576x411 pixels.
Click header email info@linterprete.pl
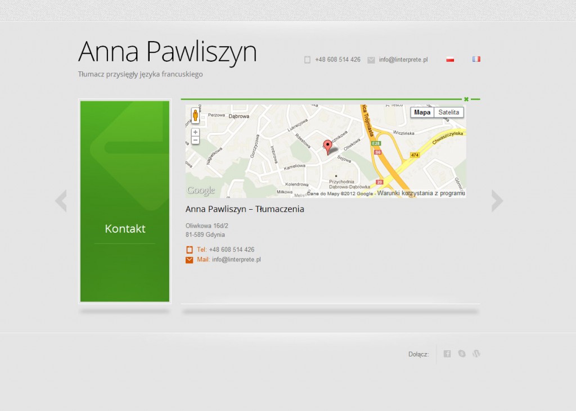(403, 60)
